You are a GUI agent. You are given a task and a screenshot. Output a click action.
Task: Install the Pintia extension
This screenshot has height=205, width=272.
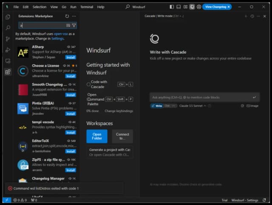tap(71, 114)
